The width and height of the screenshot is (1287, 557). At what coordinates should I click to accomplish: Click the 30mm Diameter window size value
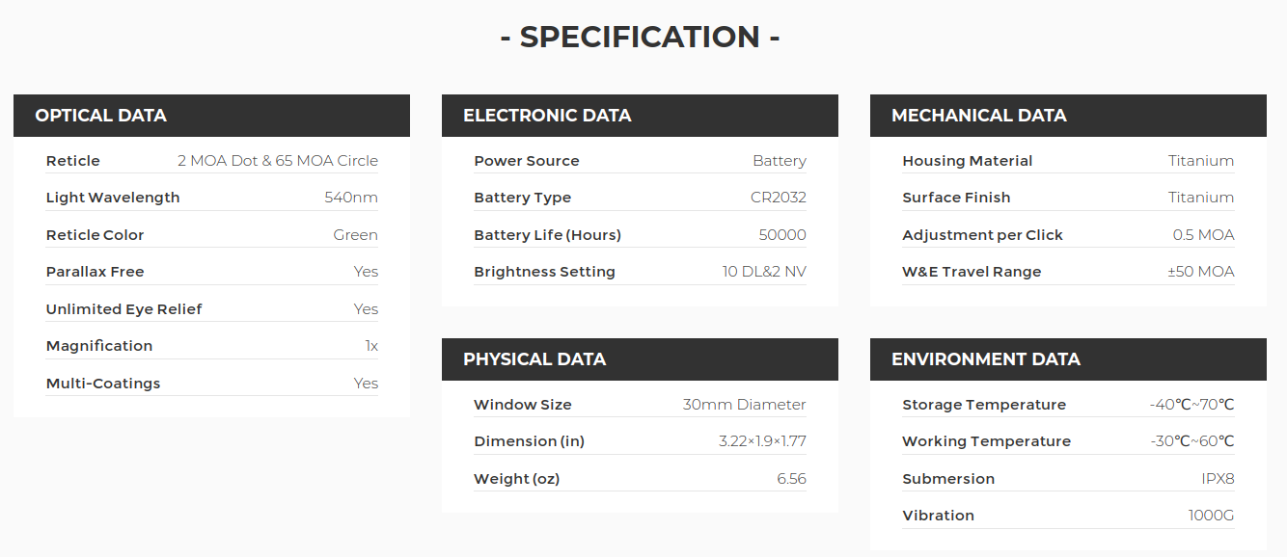point(745,405)
